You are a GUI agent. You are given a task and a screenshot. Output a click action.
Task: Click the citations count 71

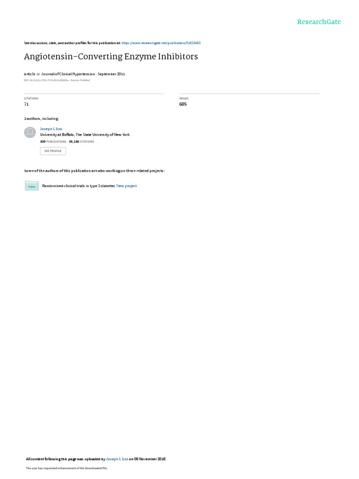[26, 104]
